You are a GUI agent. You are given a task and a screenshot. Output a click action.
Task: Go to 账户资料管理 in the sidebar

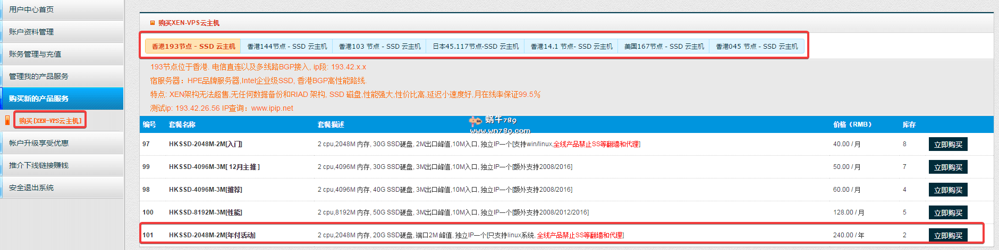pyautogui.click(x=31, y=32)
